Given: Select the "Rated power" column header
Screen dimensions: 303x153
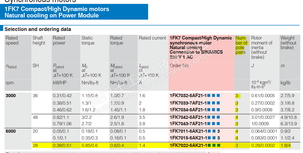Looking at the screenshot, I should [x=59, y=40].
